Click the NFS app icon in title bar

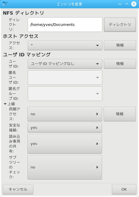(x=5, y=4)
